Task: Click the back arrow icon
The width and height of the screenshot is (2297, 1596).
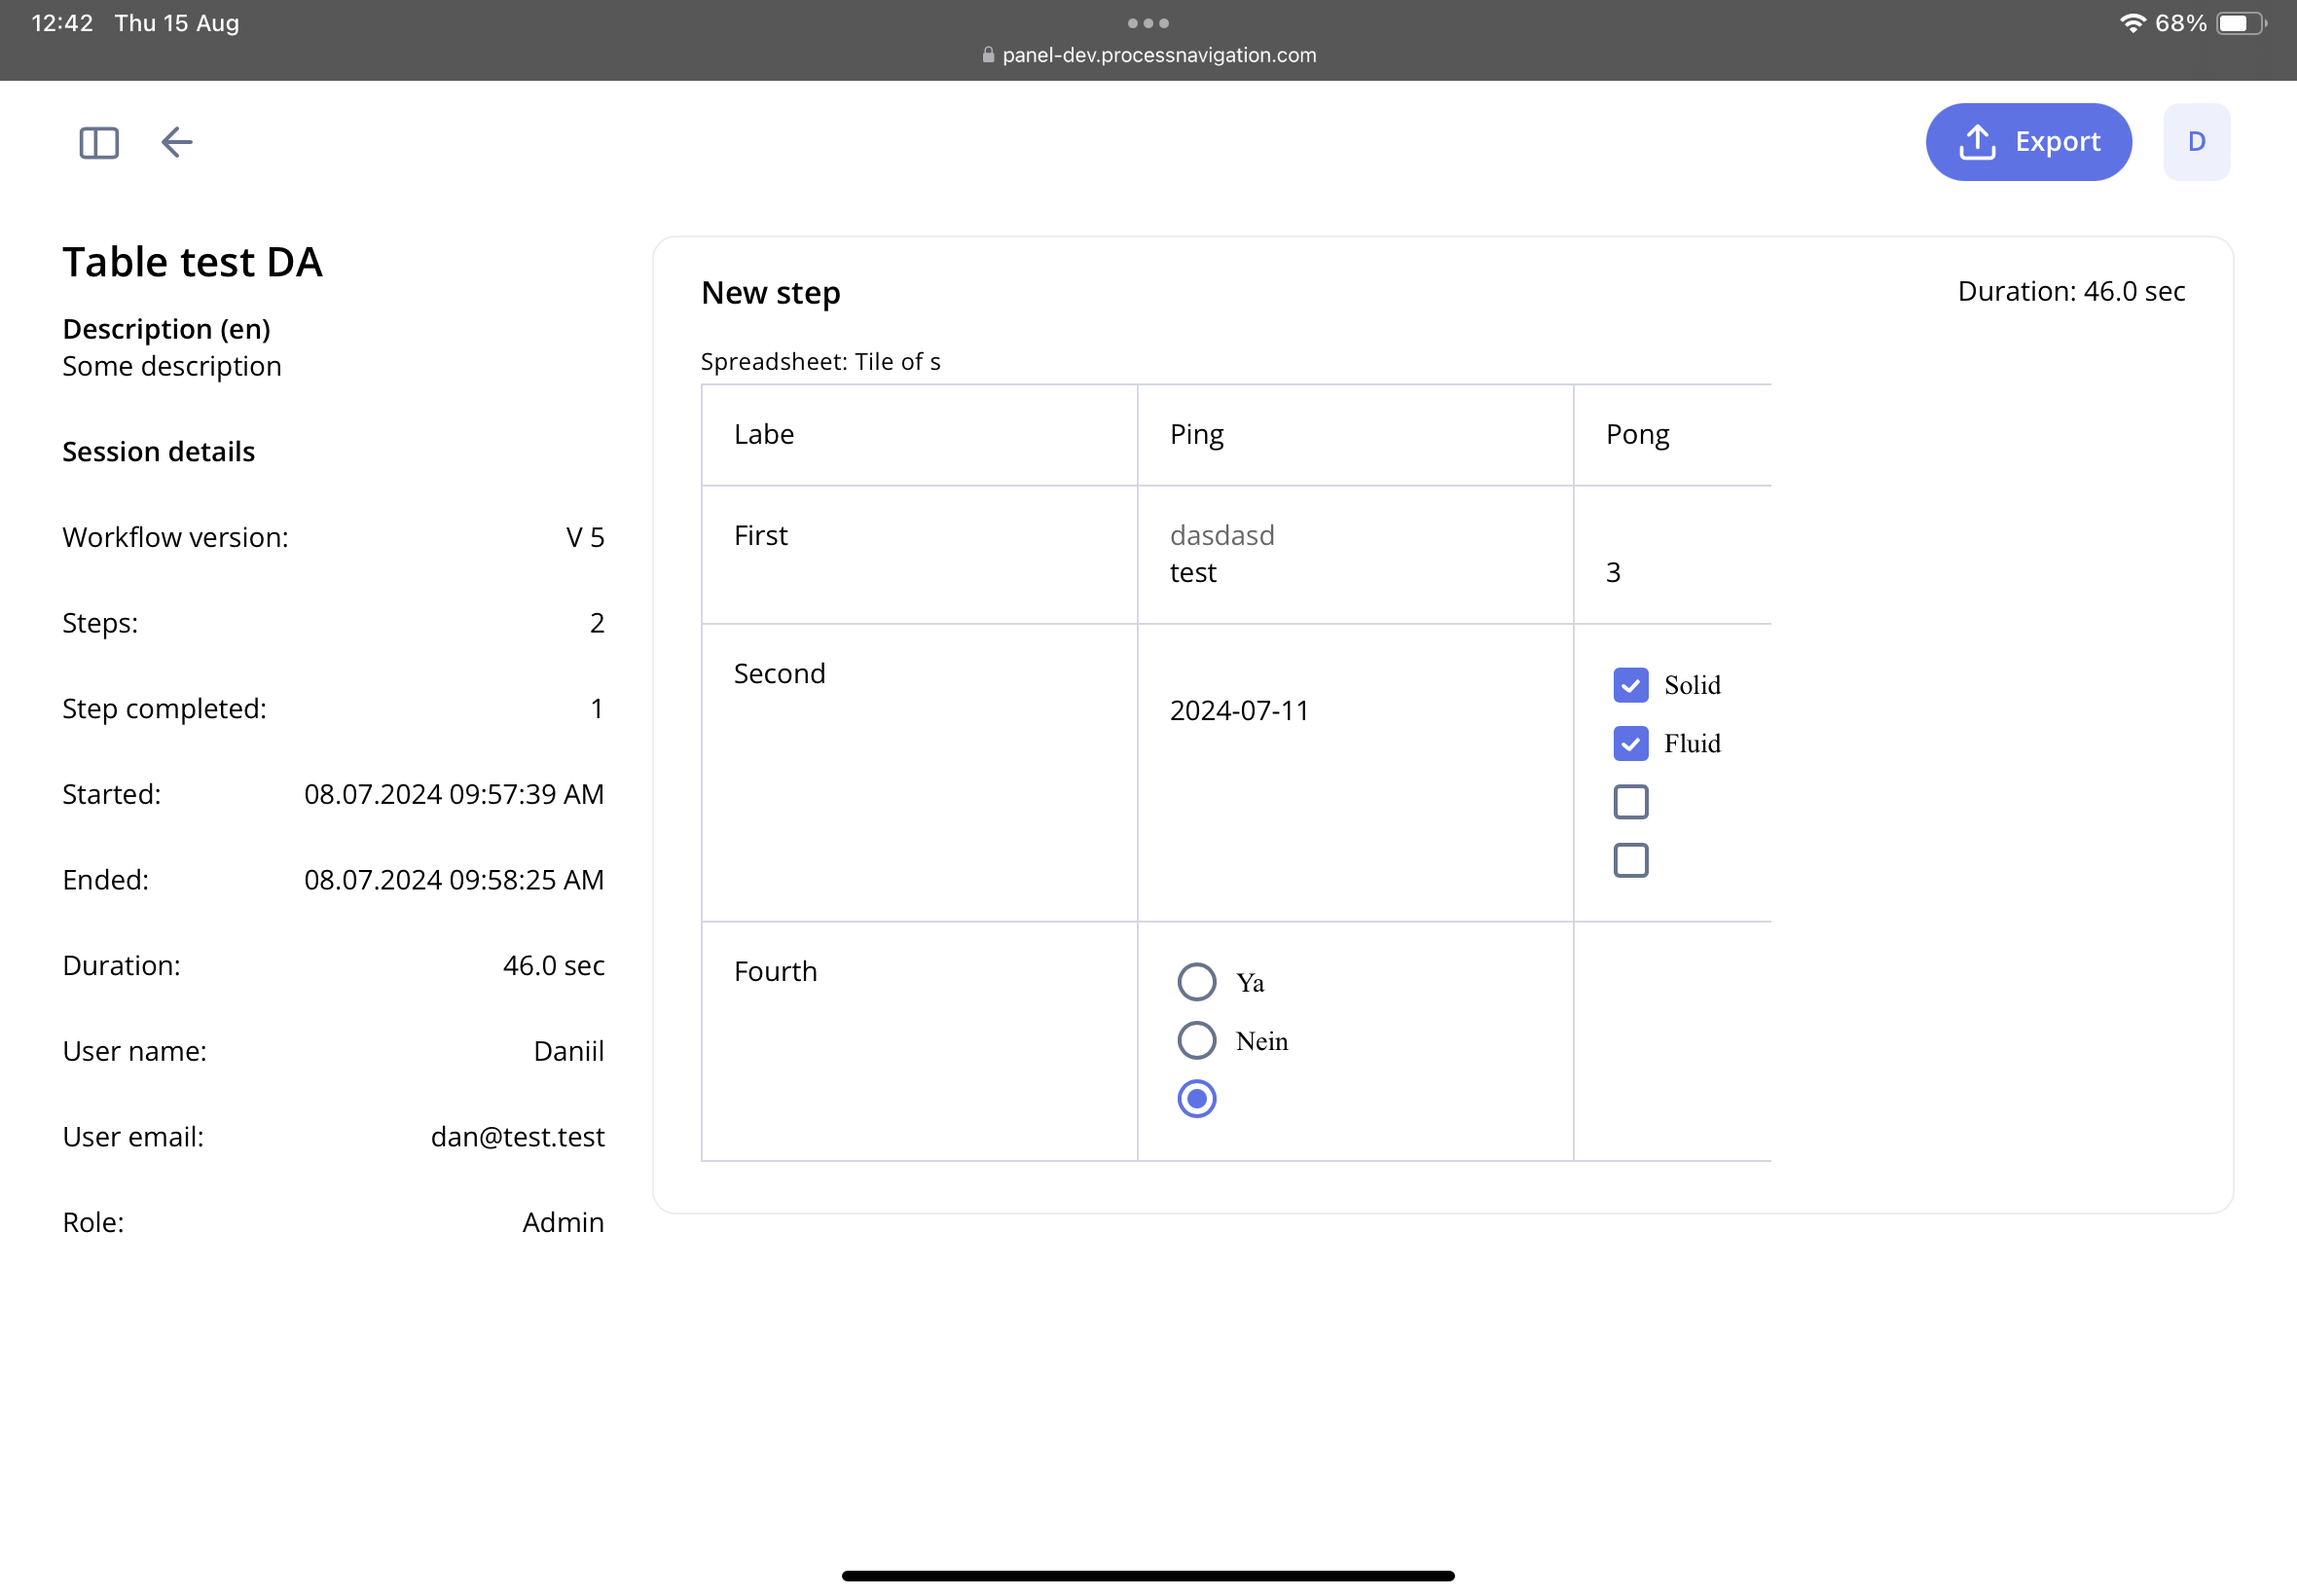Action: [177, 142]
